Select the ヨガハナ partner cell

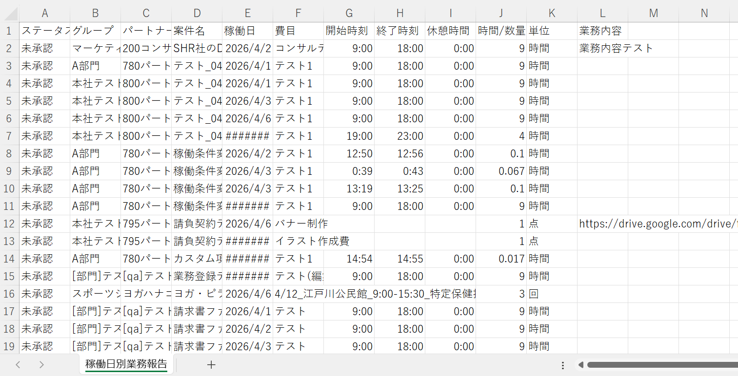146,294
